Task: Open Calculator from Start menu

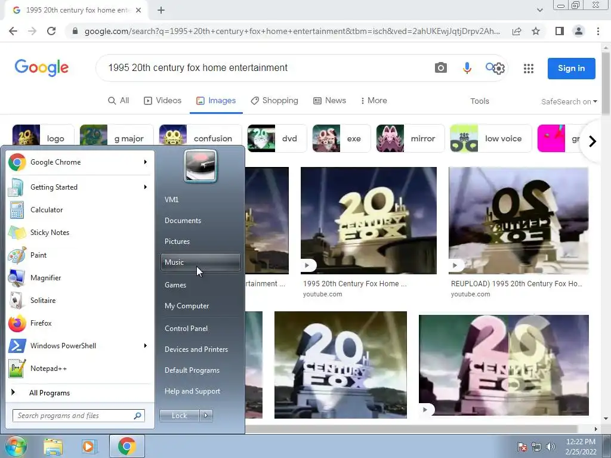Action: (80, 210)
